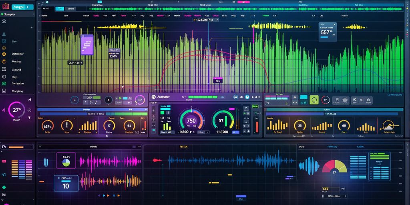Click the Autmater power icon

pos(154,97)
